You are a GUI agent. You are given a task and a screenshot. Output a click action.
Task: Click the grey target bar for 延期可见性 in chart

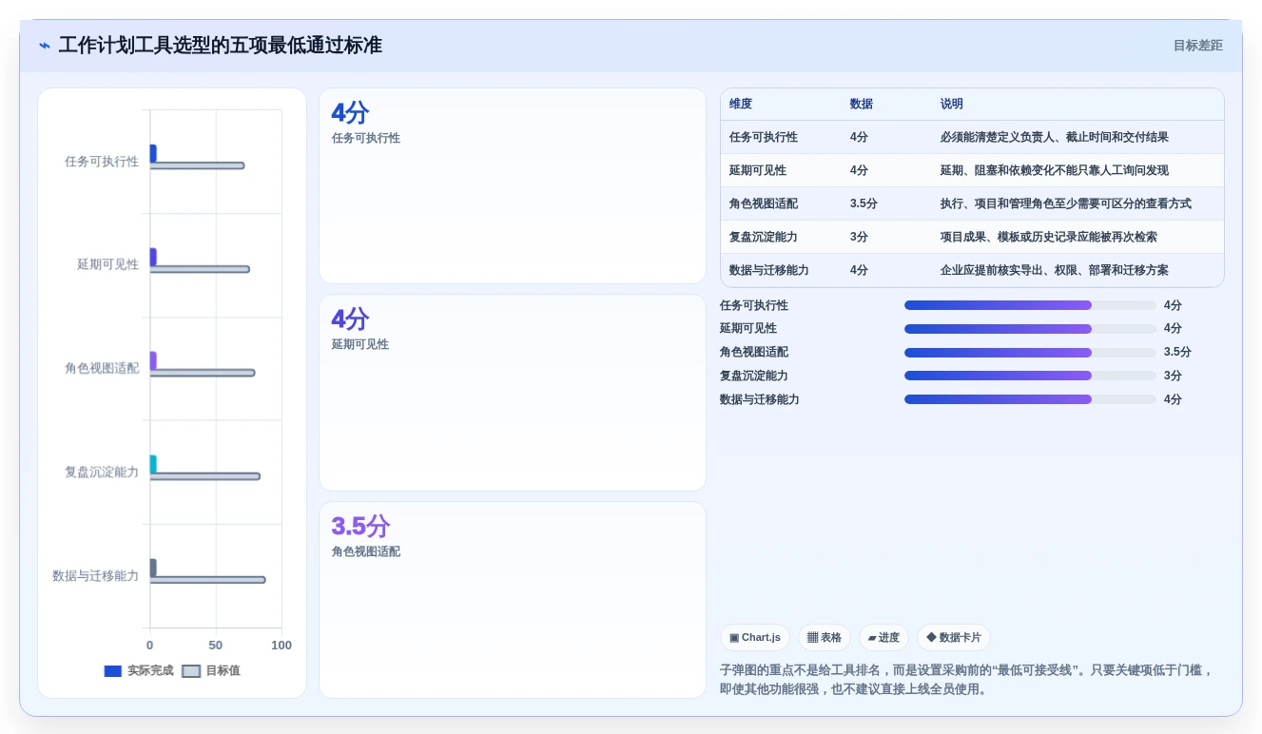point(200,269)
